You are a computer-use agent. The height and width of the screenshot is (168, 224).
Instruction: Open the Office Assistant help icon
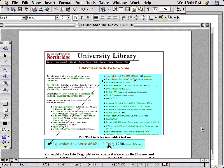(x=179, y=10)
